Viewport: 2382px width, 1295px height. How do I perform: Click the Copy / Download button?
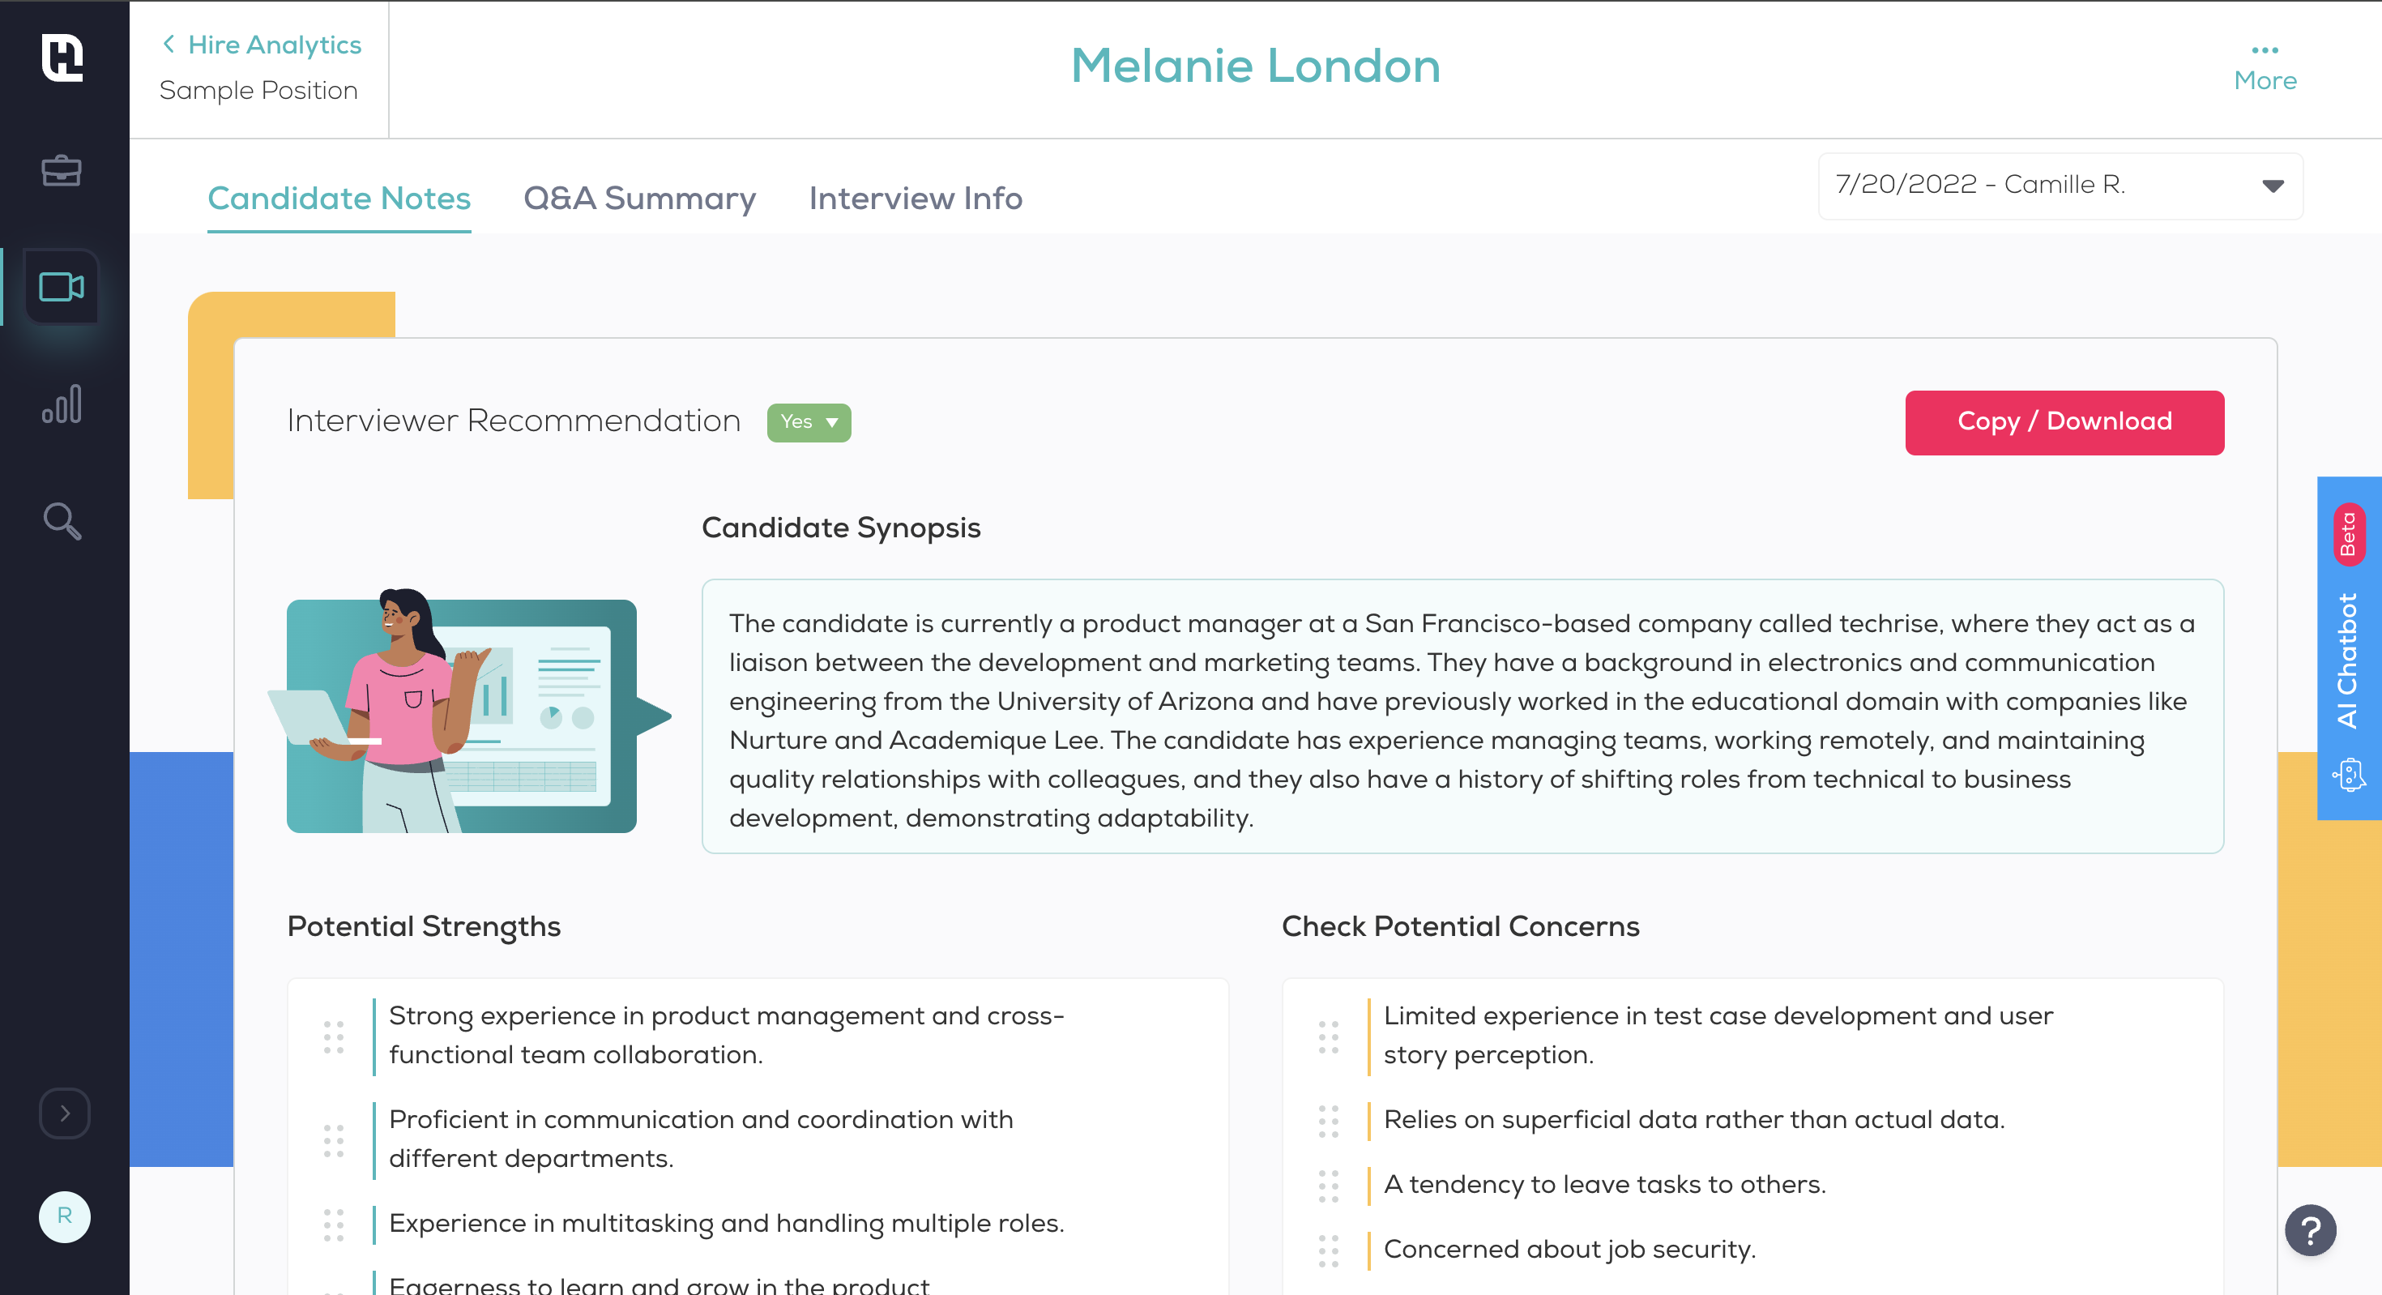2064,421
